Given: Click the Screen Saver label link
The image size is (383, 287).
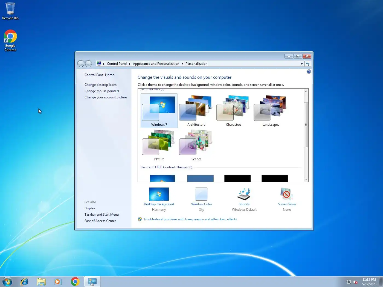Looking at the screenshot, I should pyautogui.click(x=287, y=204).
